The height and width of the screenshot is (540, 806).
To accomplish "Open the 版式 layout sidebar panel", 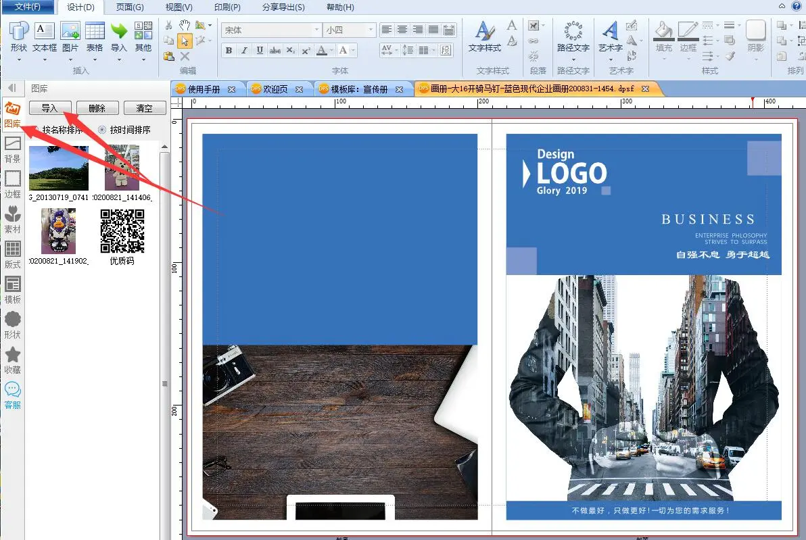I will tap(12, 255).
